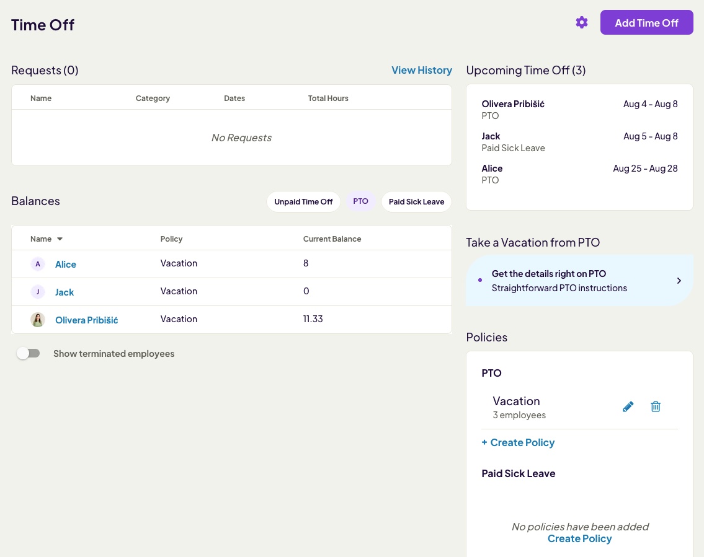Delete the Vacation policy with trash icon
This screenshot has height=557, width=704.
coord(656,406)
